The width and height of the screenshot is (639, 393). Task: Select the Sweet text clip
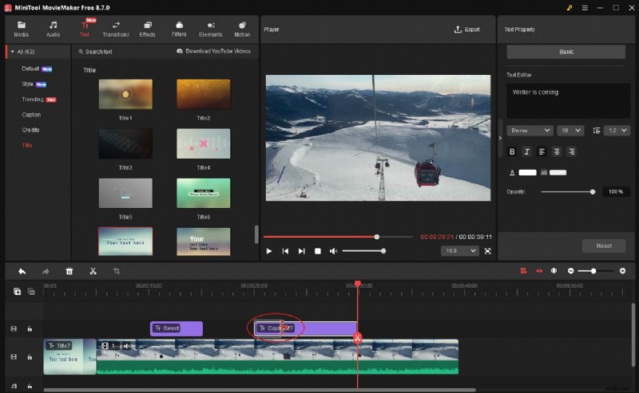pyautogui.click(x=176, y=328)
